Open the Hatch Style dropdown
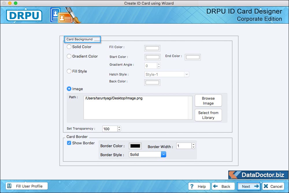This screenshot has height=193, width=289. pyautogui.click(x=167, y=74)
